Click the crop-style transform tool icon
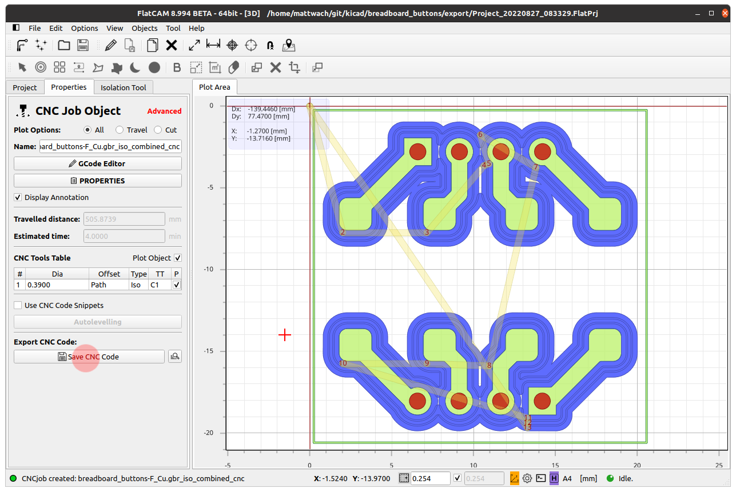 [295, 67]
